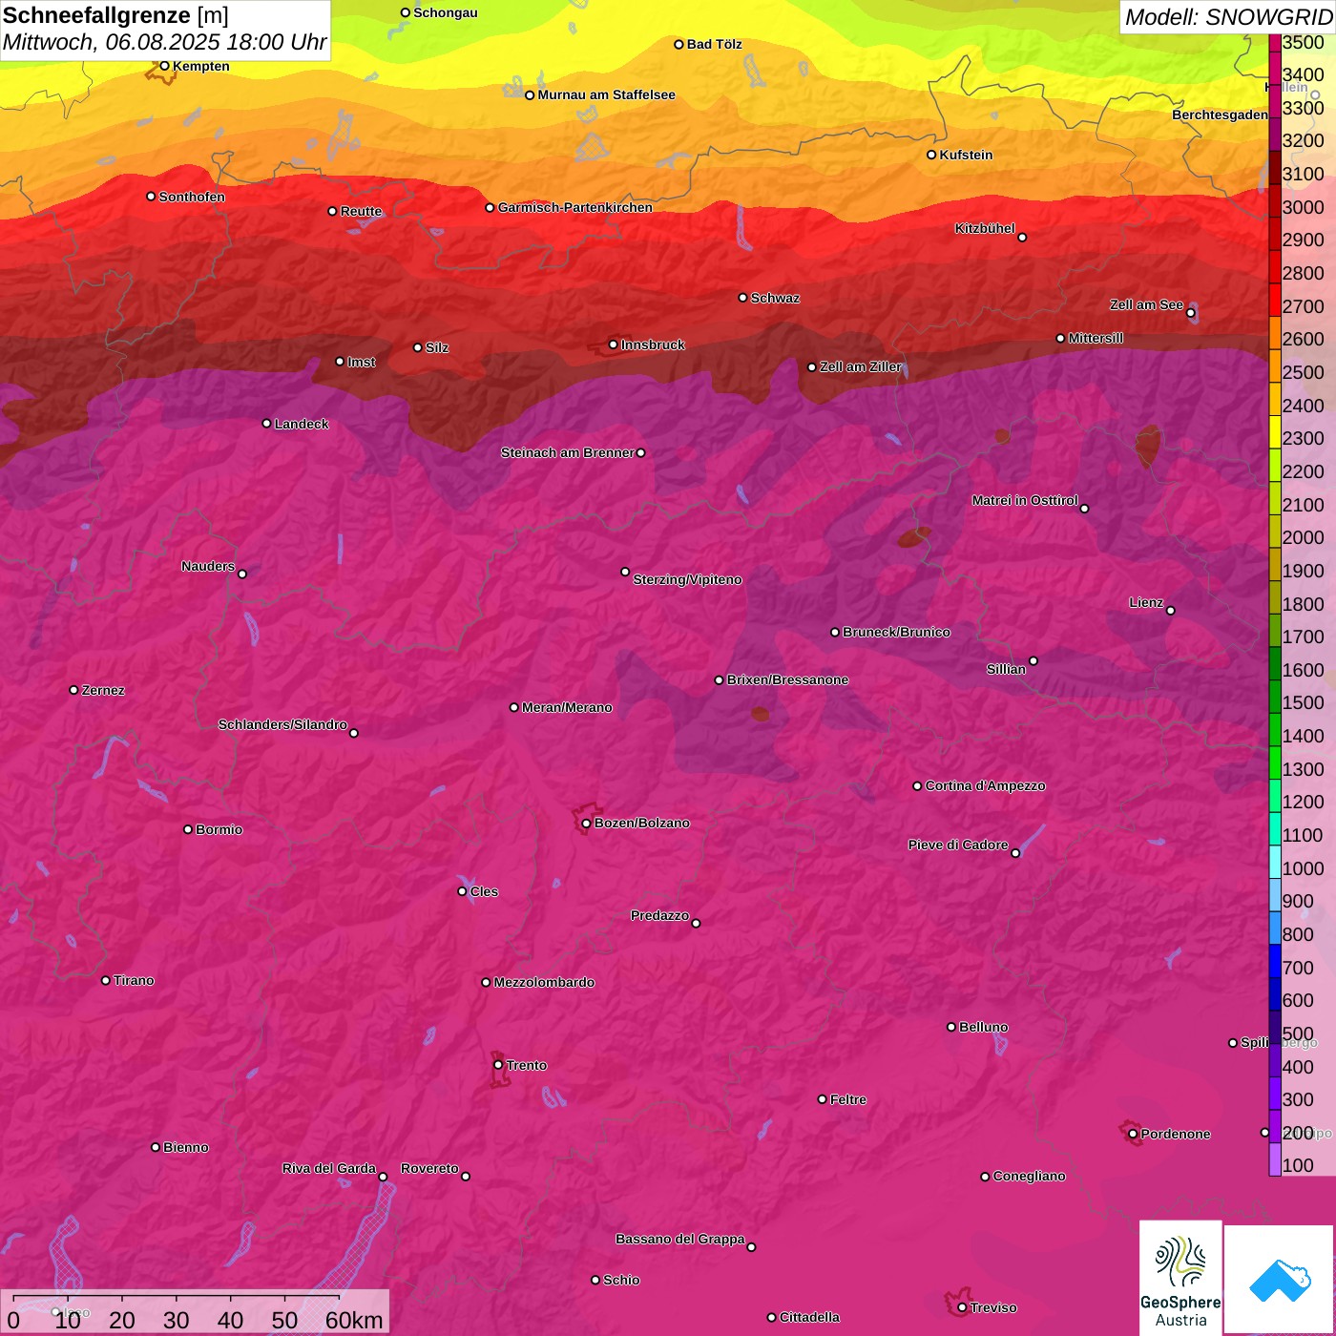The height and width of the screenshot is (1336, 1336).
Task: Click the 2600 legend value
Action: point(1303,339)
